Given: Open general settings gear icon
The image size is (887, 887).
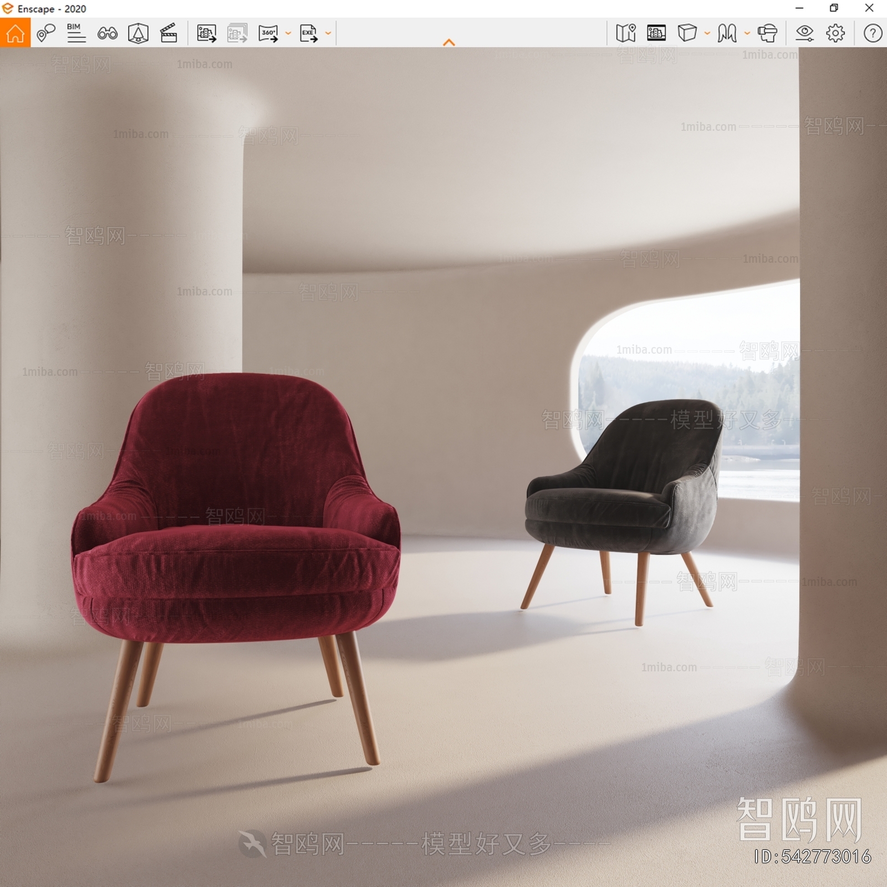Looking at the screenshot, I should tap(835, 33).
